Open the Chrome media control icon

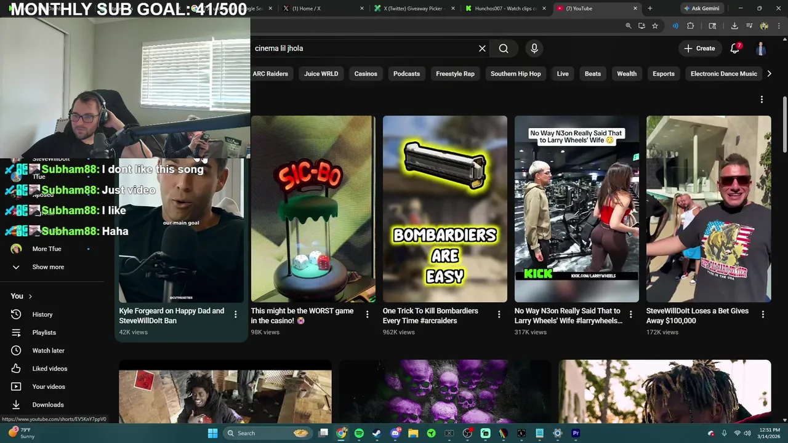click(x=749, y=26)
